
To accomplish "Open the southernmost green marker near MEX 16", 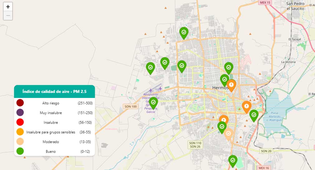I will pos(233,160).
